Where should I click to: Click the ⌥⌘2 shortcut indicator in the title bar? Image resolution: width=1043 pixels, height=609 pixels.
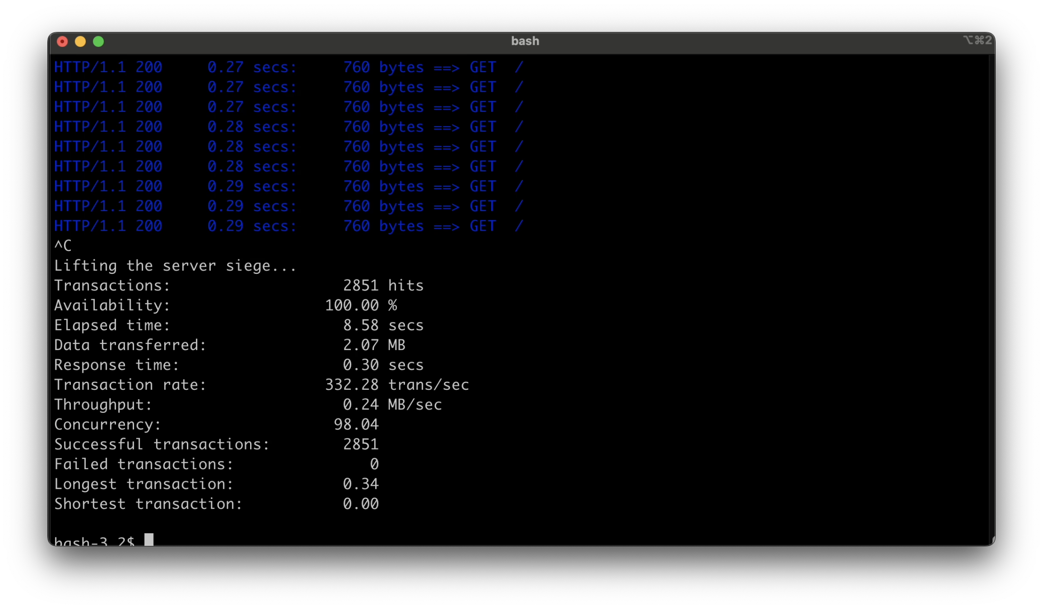[x=977, y=40]
